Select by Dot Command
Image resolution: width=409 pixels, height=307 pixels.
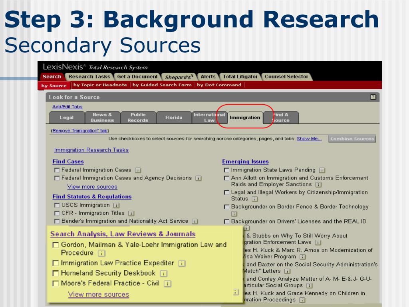[219, 85]
